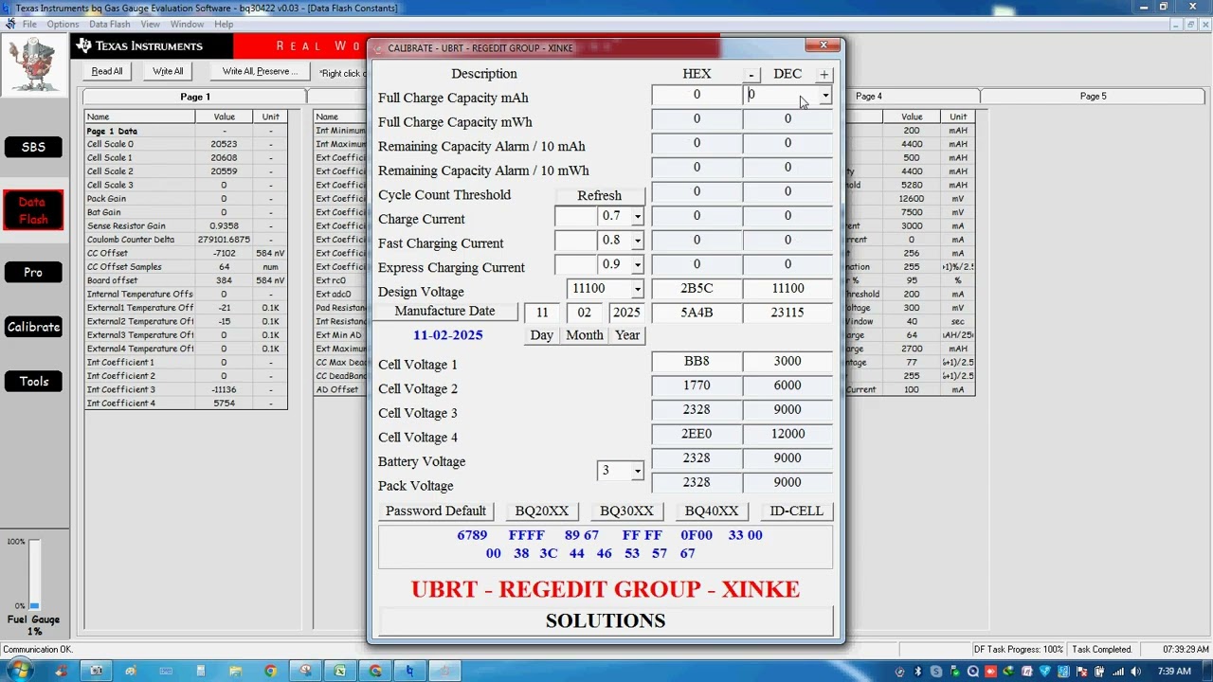Viewport: 1213px width, 682px height.
Task: Open the bq evaluation software taskbar icon
Action: 409,671
